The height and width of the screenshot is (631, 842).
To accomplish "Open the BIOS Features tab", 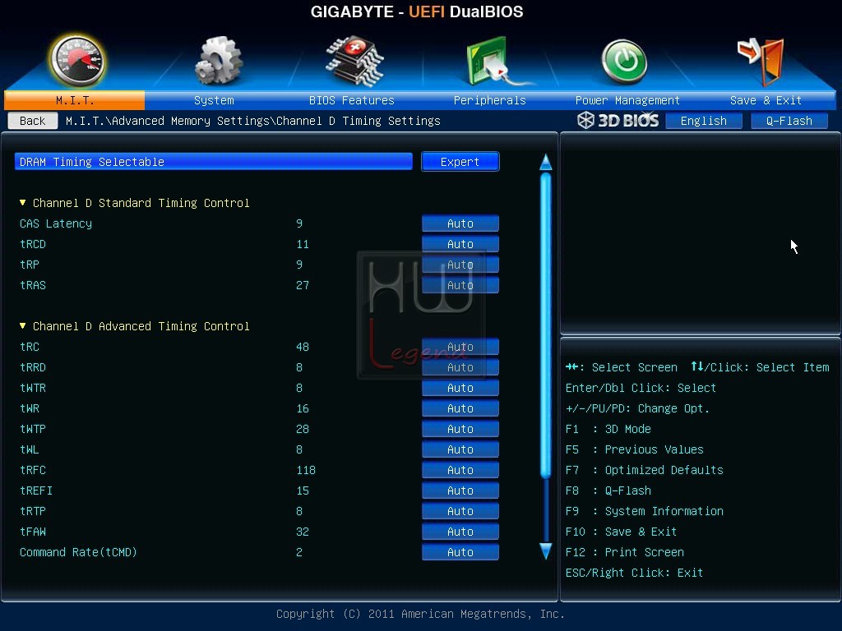I will pyautogui.click(x=352, y=100).
